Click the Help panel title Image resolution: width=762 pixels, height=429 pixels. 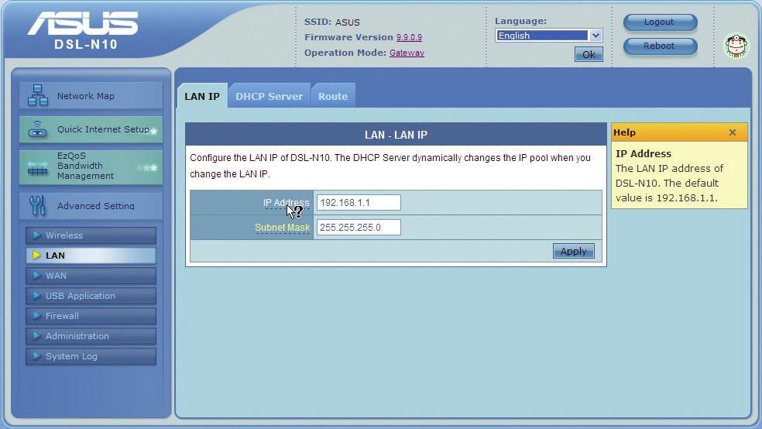(624, 132)
